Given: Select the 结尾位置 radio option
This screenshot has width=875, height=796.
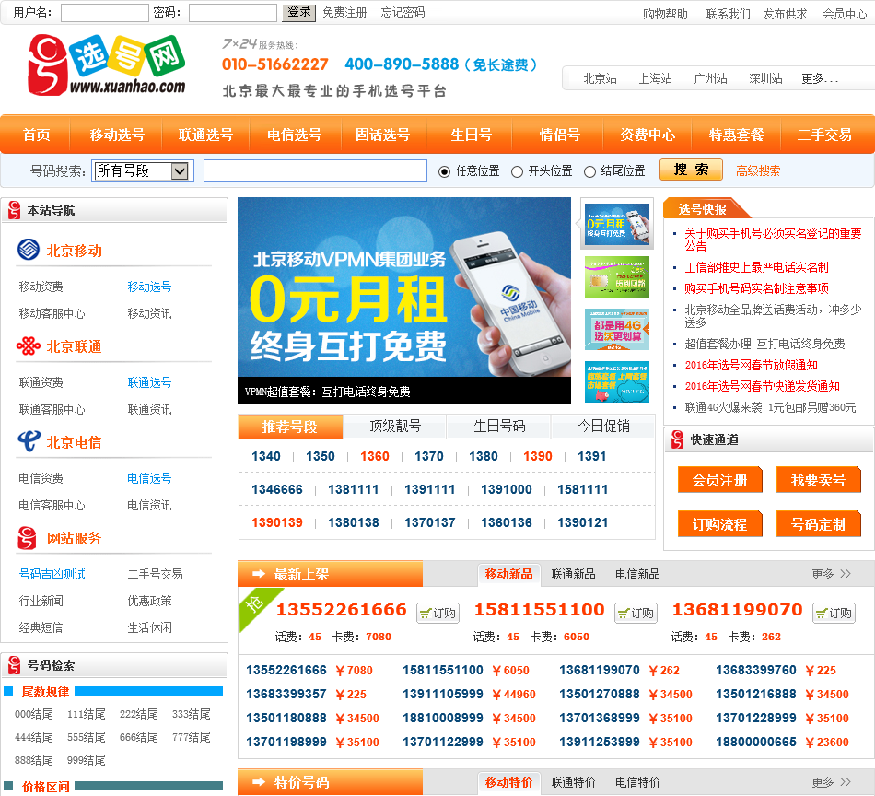Looking at the screenshot, I should tap(589, 172).
